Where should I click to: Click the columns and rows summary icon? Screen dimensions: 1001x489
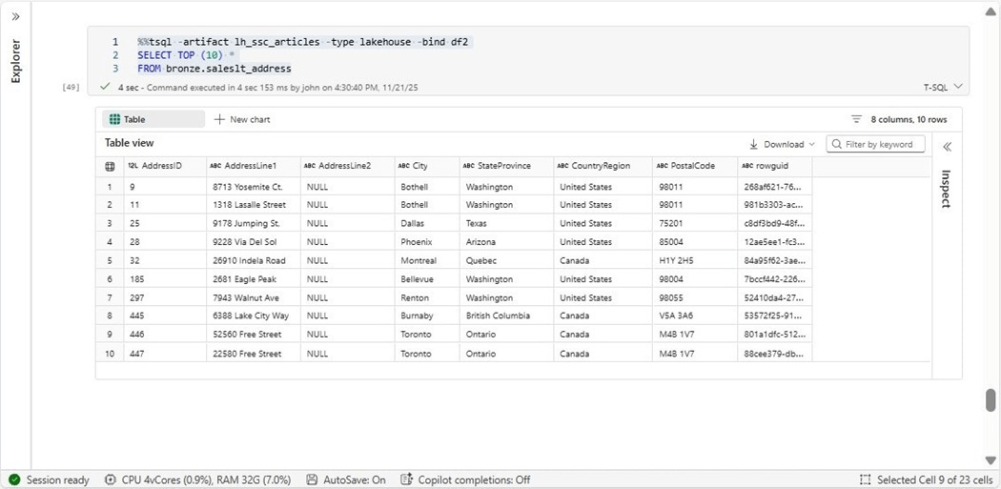pos(856,119)
